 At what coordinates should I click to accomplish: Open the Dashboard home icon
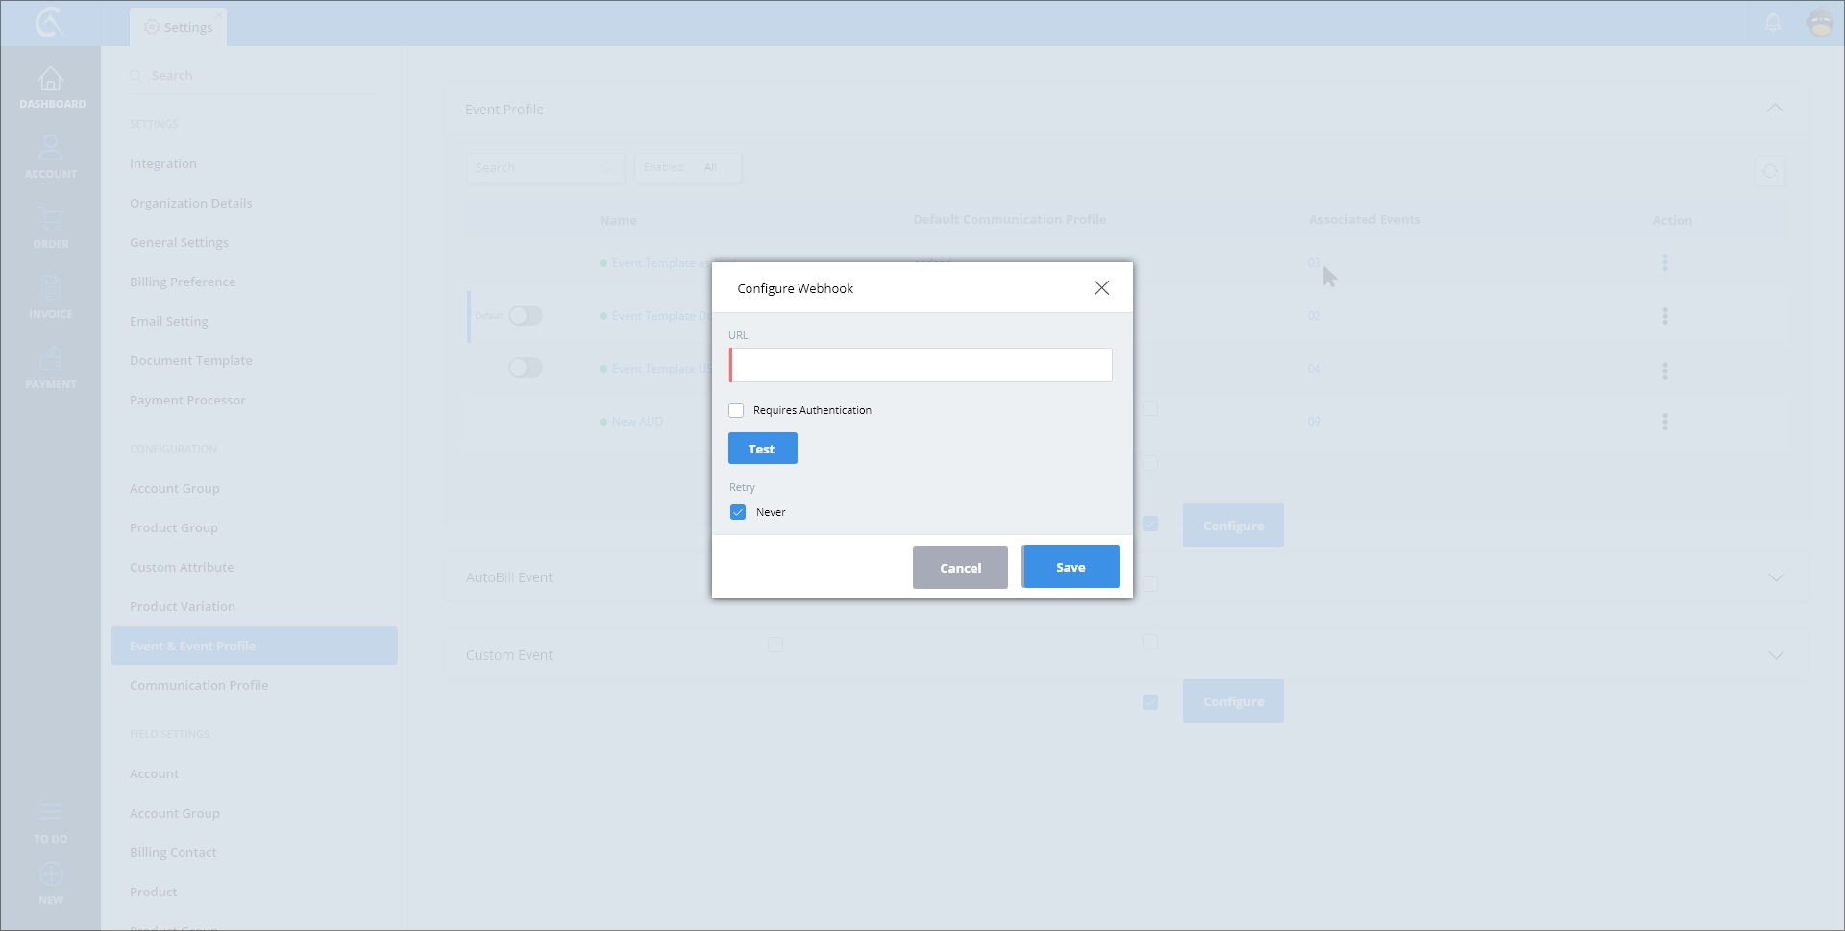pyautogui.click(x=51, y=80)
